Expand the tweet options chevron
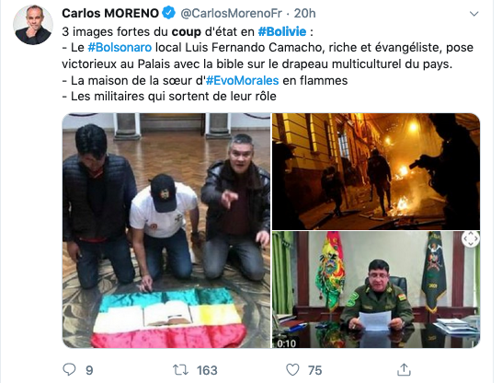The width and height of the screenshot is (502, 383). (x=473, y=14)
